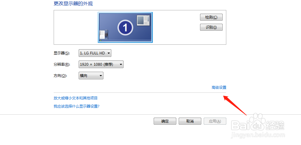
Task: Open the 高级设置 advanced settings link
Action: (219, 88)
